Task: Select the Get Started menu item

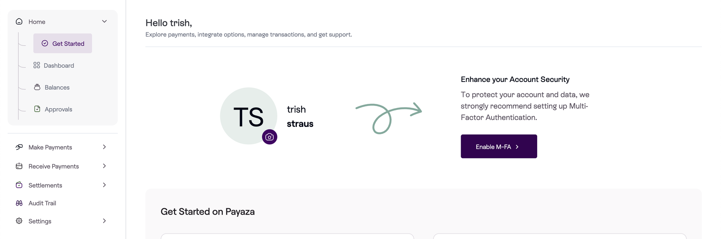Action: pyautogui.click(x=63, y=43)
